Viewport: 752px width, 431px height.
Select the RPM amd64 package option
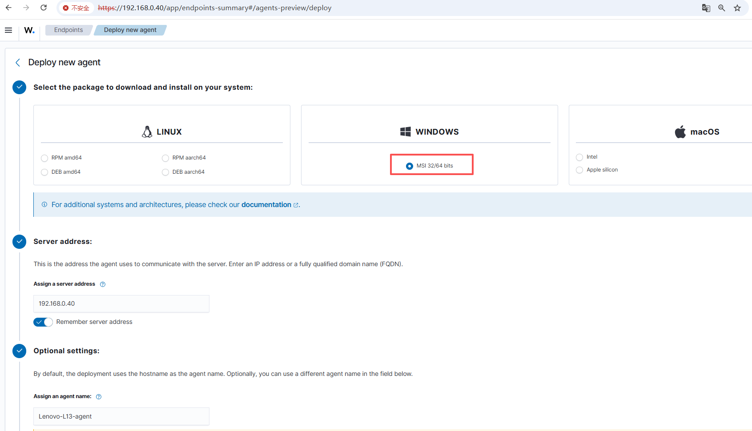coord(44,158)
